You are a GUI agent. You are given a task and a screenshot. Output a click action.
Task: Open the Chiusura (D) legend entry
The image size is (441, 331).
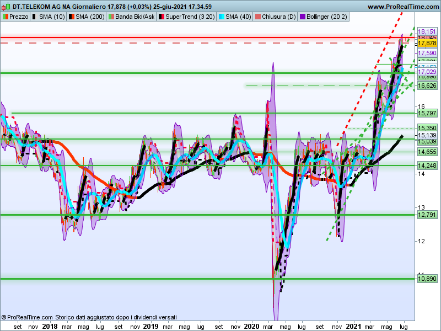click(x=275, y=17)
